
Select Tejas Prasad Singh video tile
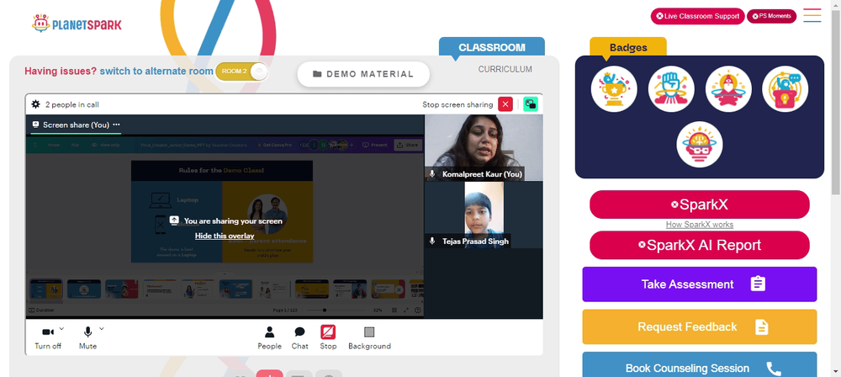484,215
